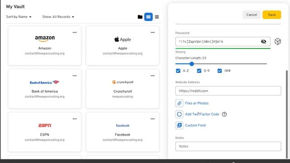290x163 pixels.
Task: Open Crunchyroll record options menu
Action: [153, 76]
